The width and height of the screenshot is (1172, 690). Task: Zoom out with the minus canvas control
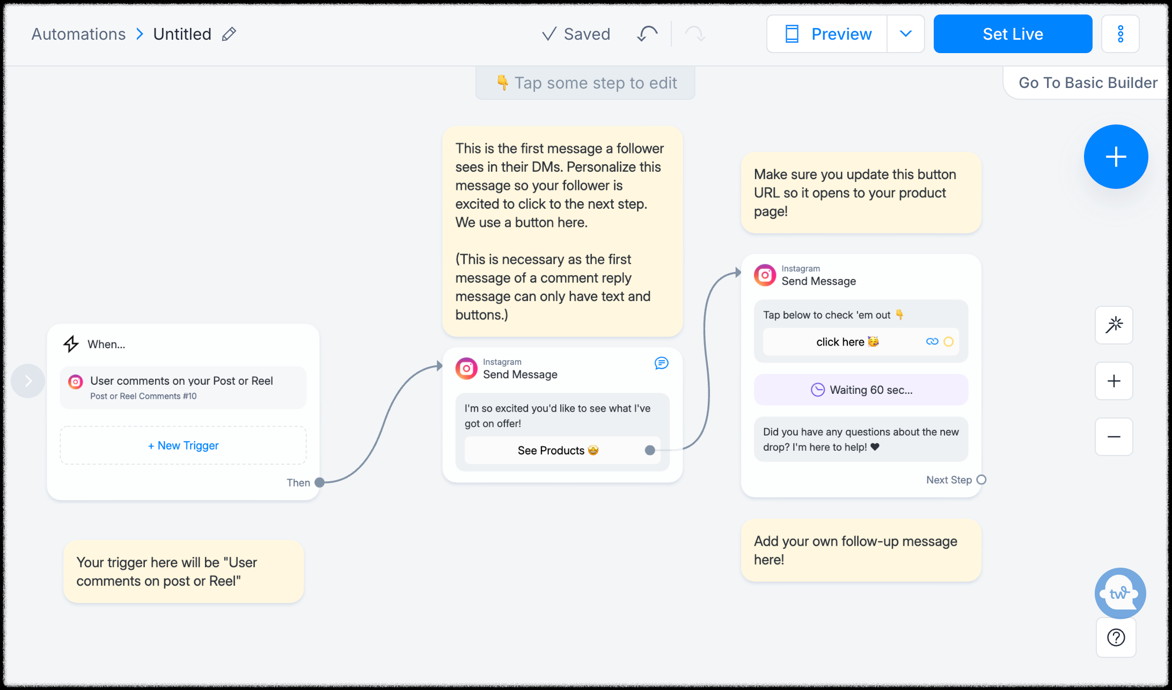[1114, 437]
